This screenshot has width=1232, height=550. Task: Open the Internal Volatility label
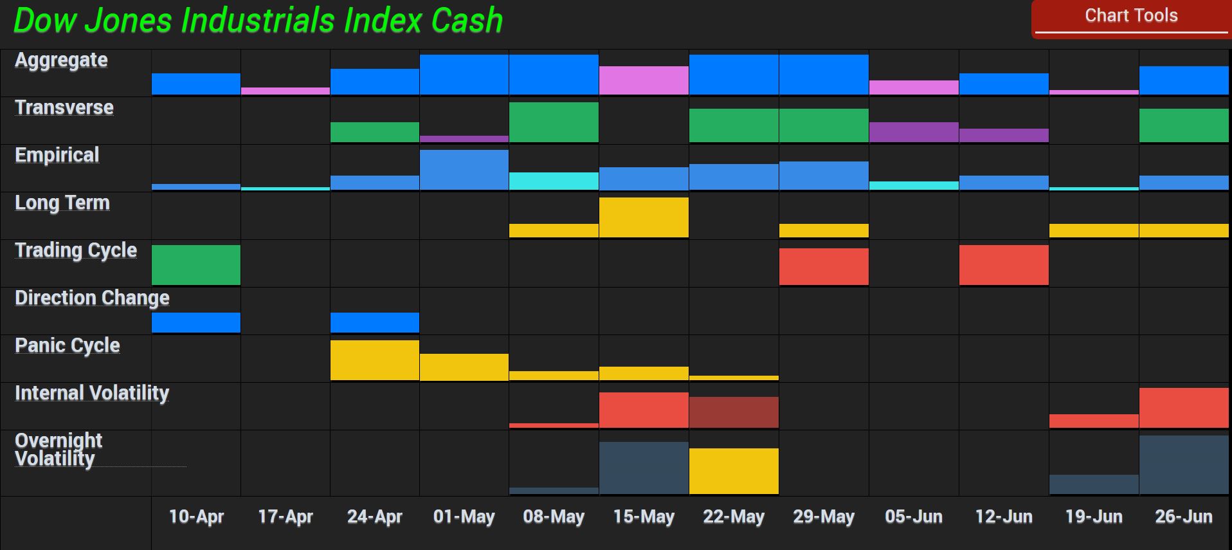[x=92, y=394]
